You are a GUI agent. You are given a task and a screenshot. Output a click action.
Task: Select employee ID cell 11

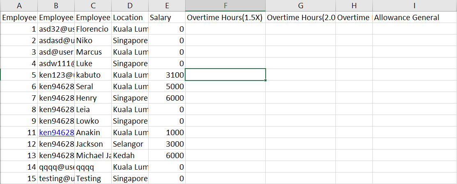tap(19, 133)
